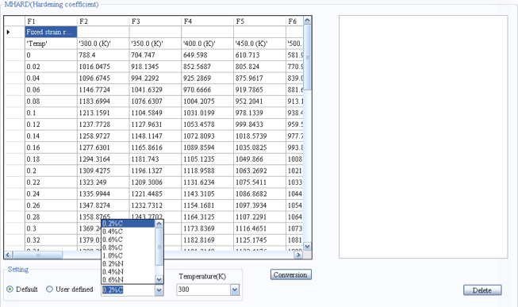Image resolution: width=518 pixels, height=307 pixels.
Task: Click the dropdown list scrollbar thumb
Action: coord(159,247)
